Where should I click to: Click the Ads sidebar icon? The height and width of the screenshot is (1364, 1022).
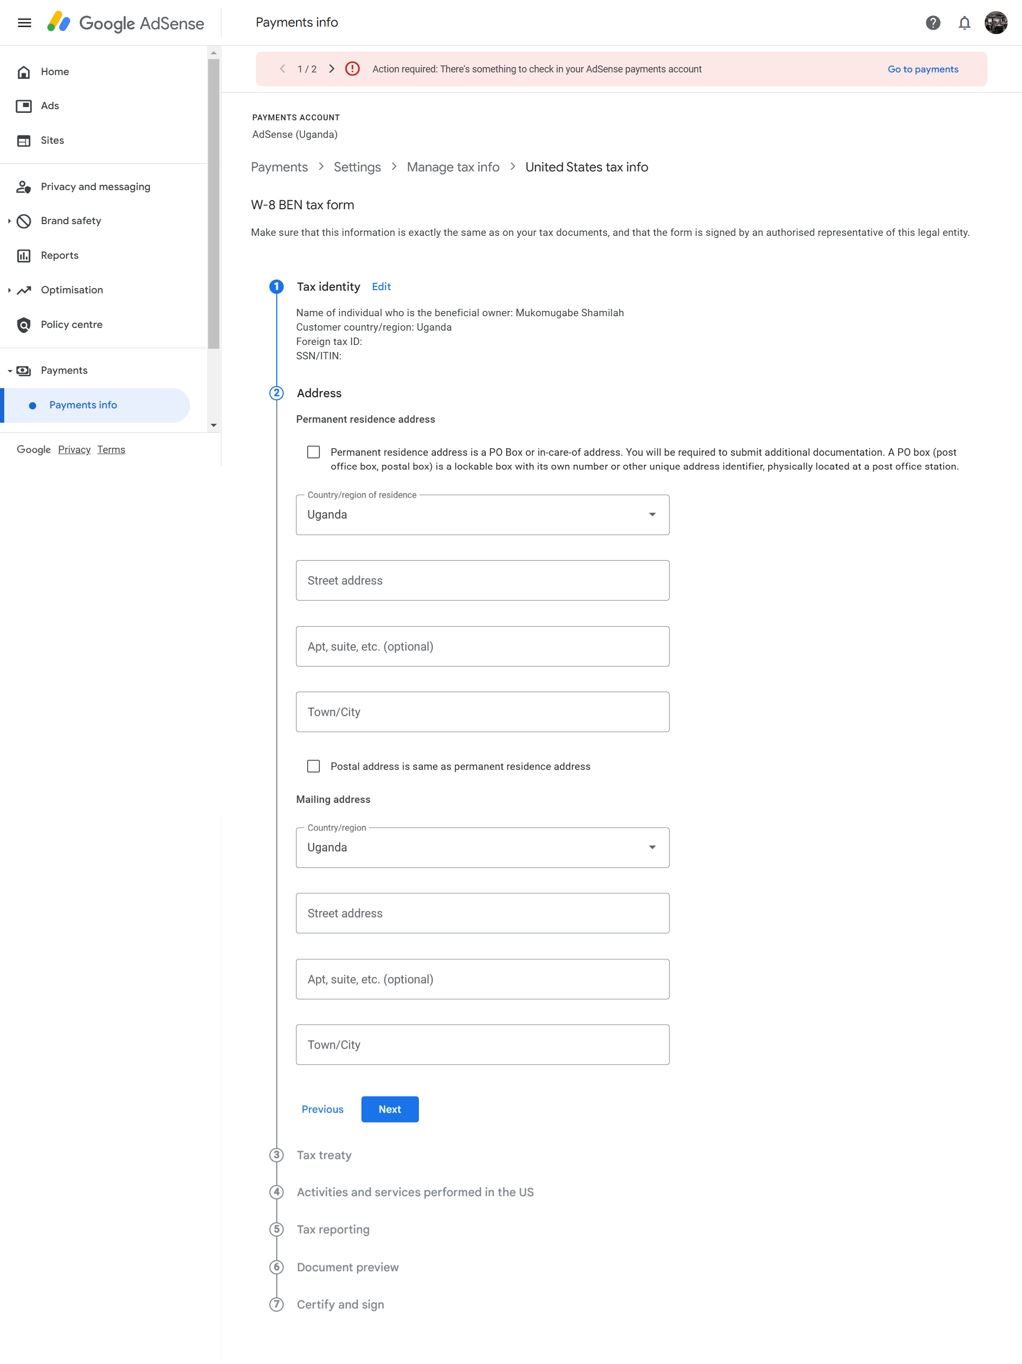tap(24, 106)
